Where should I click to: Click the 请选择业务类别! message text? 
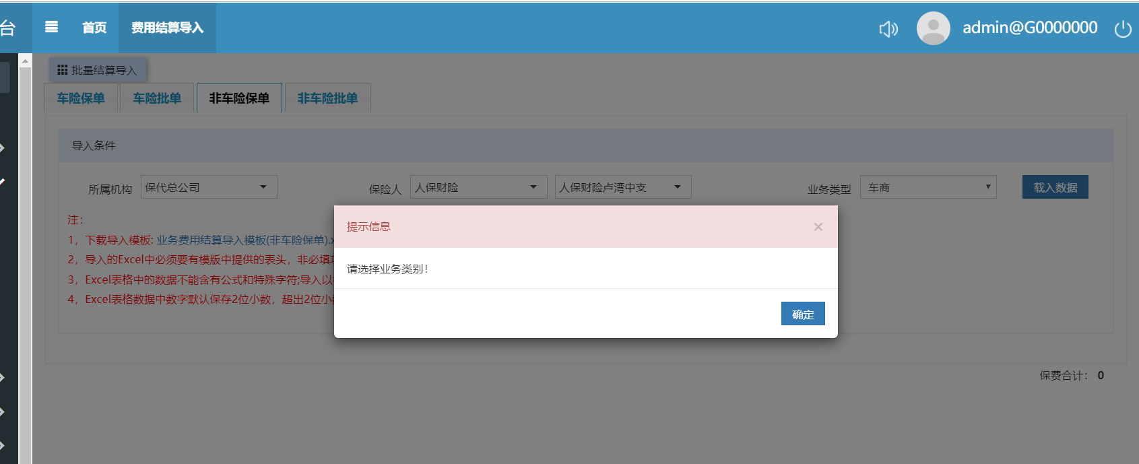[x=387, y=269]
